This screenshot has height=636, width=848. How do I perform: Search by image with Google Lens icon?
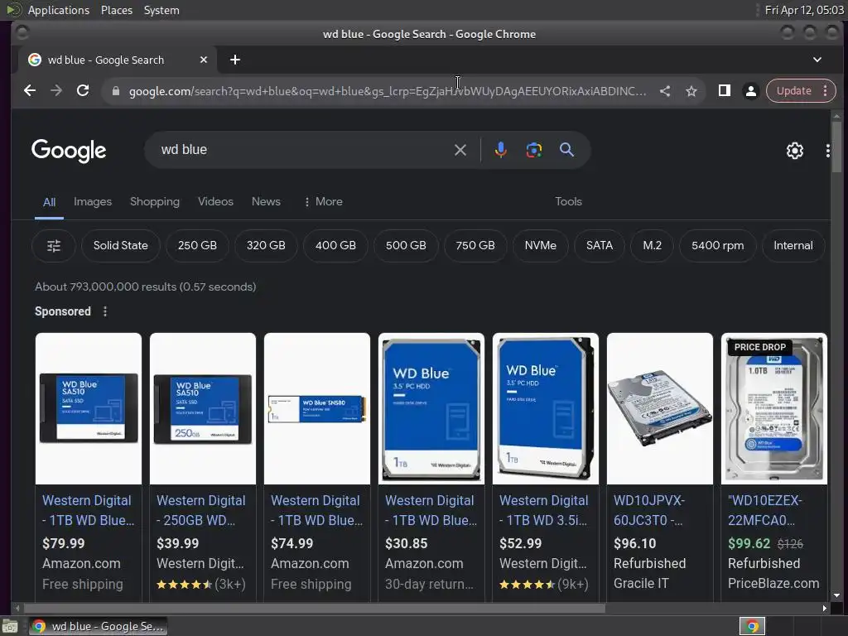pyautogui.click(x=534, y=150)
